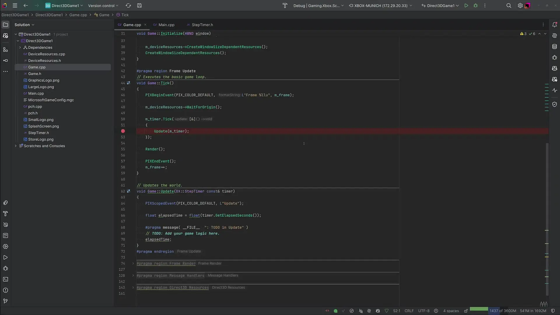Open the Services tool window icon
Screen dimensions: 560x315
[x=6, y=246]
